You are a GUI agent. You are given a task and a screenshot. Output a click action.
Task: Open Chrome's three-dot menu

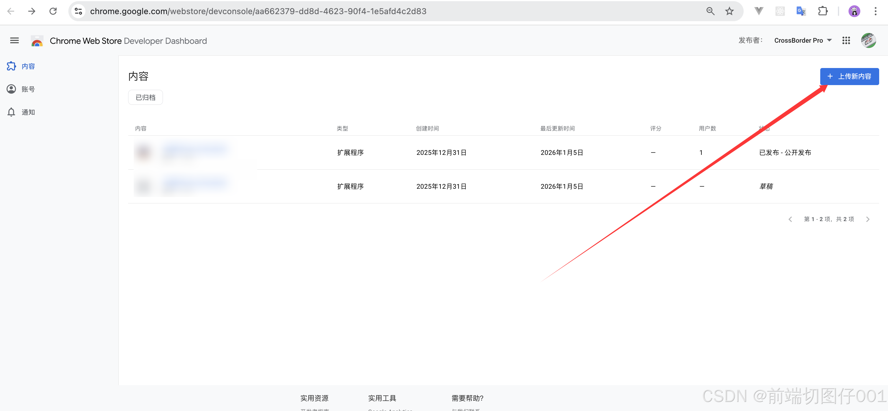(875, 11)
